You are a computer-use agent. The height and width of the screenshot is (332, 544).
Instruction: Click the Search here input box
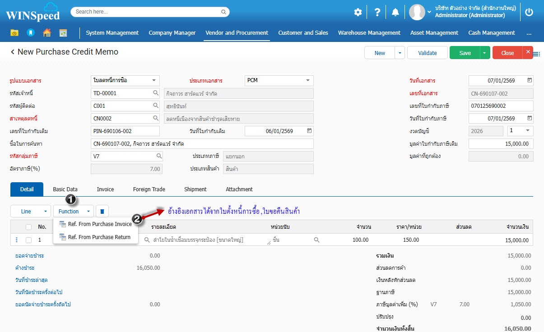[150, 12]
